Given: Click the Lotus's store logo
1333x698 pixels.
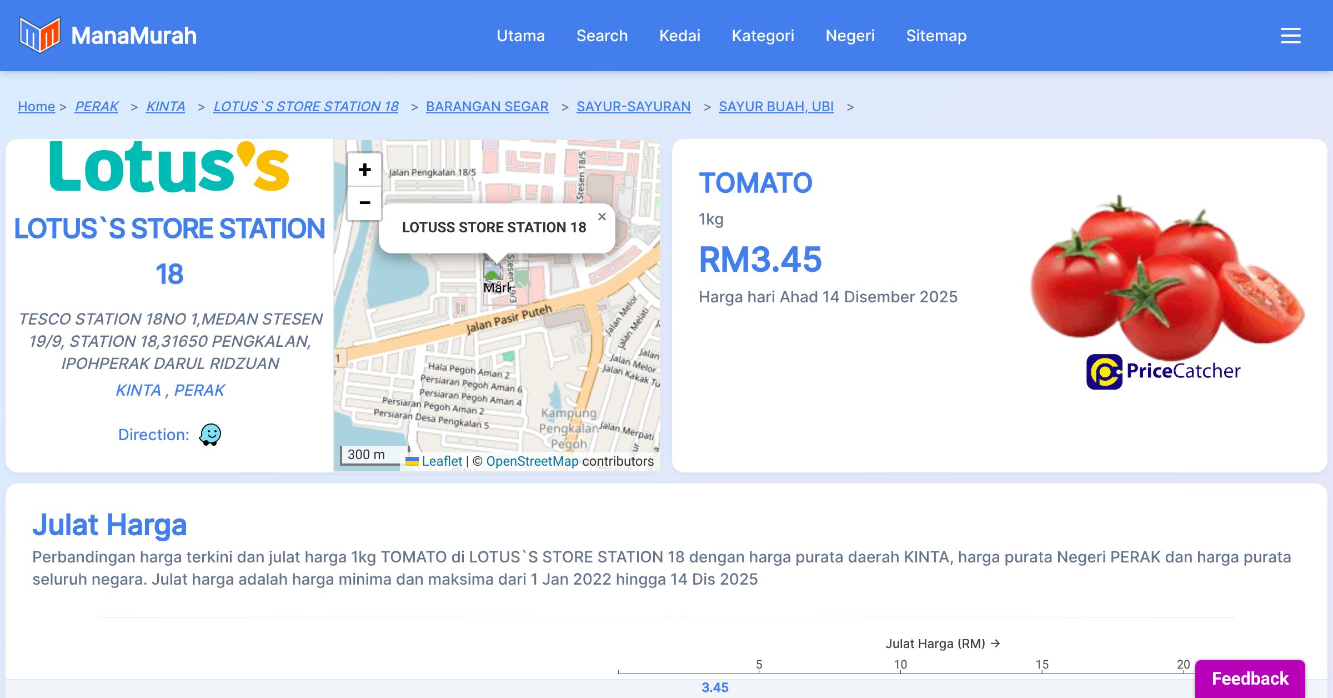Looking at the screenshot, I should pyautogui.click(x=169, y=167).
